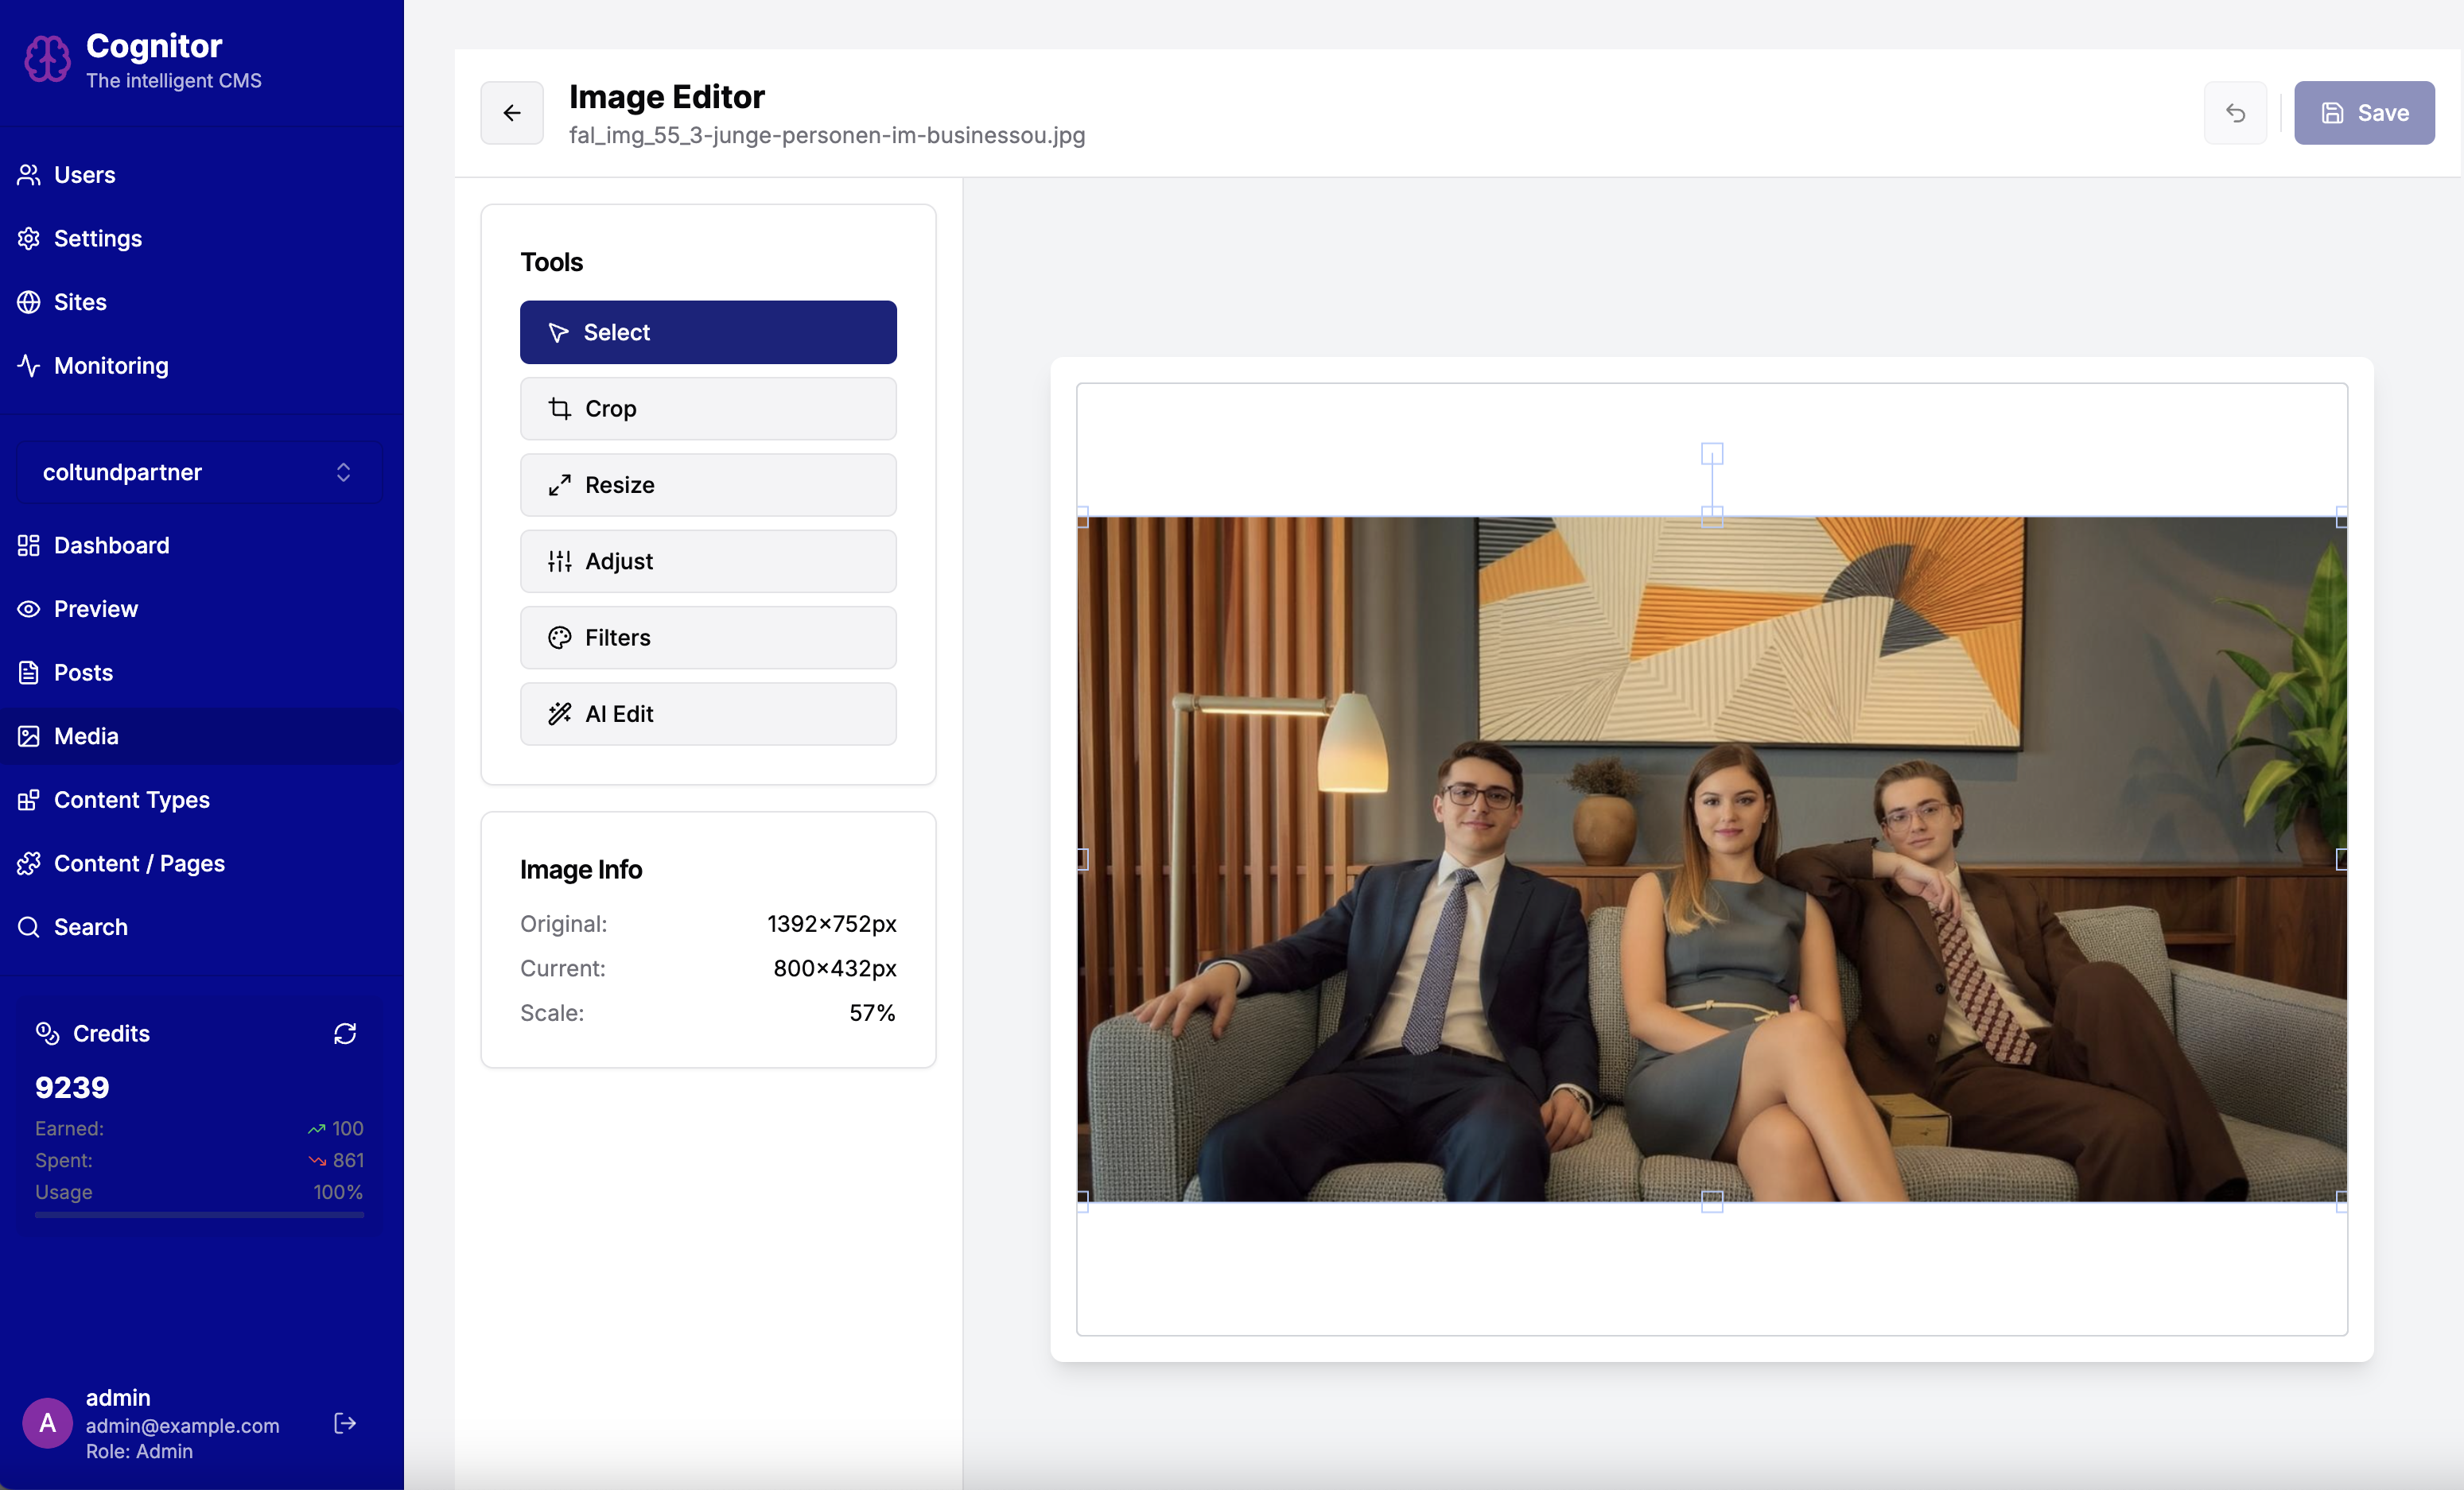This screenshot has height=1490, width=2464.
Task: Open the Posts page
Action: coord(83,673)
